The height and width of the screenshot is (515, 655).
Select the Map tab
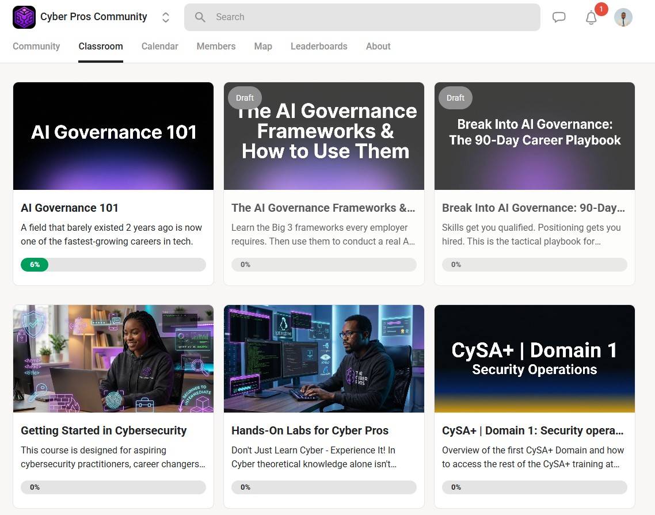263,47
